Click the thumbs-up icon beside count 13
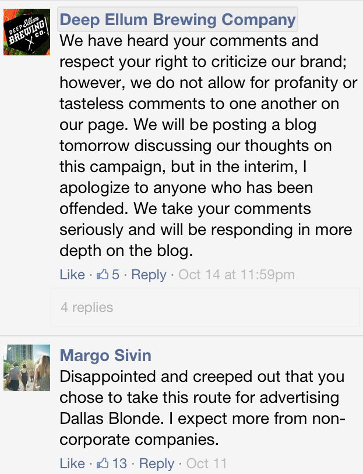The height and width of the screenshot is (474, 363). click(103, 463)
